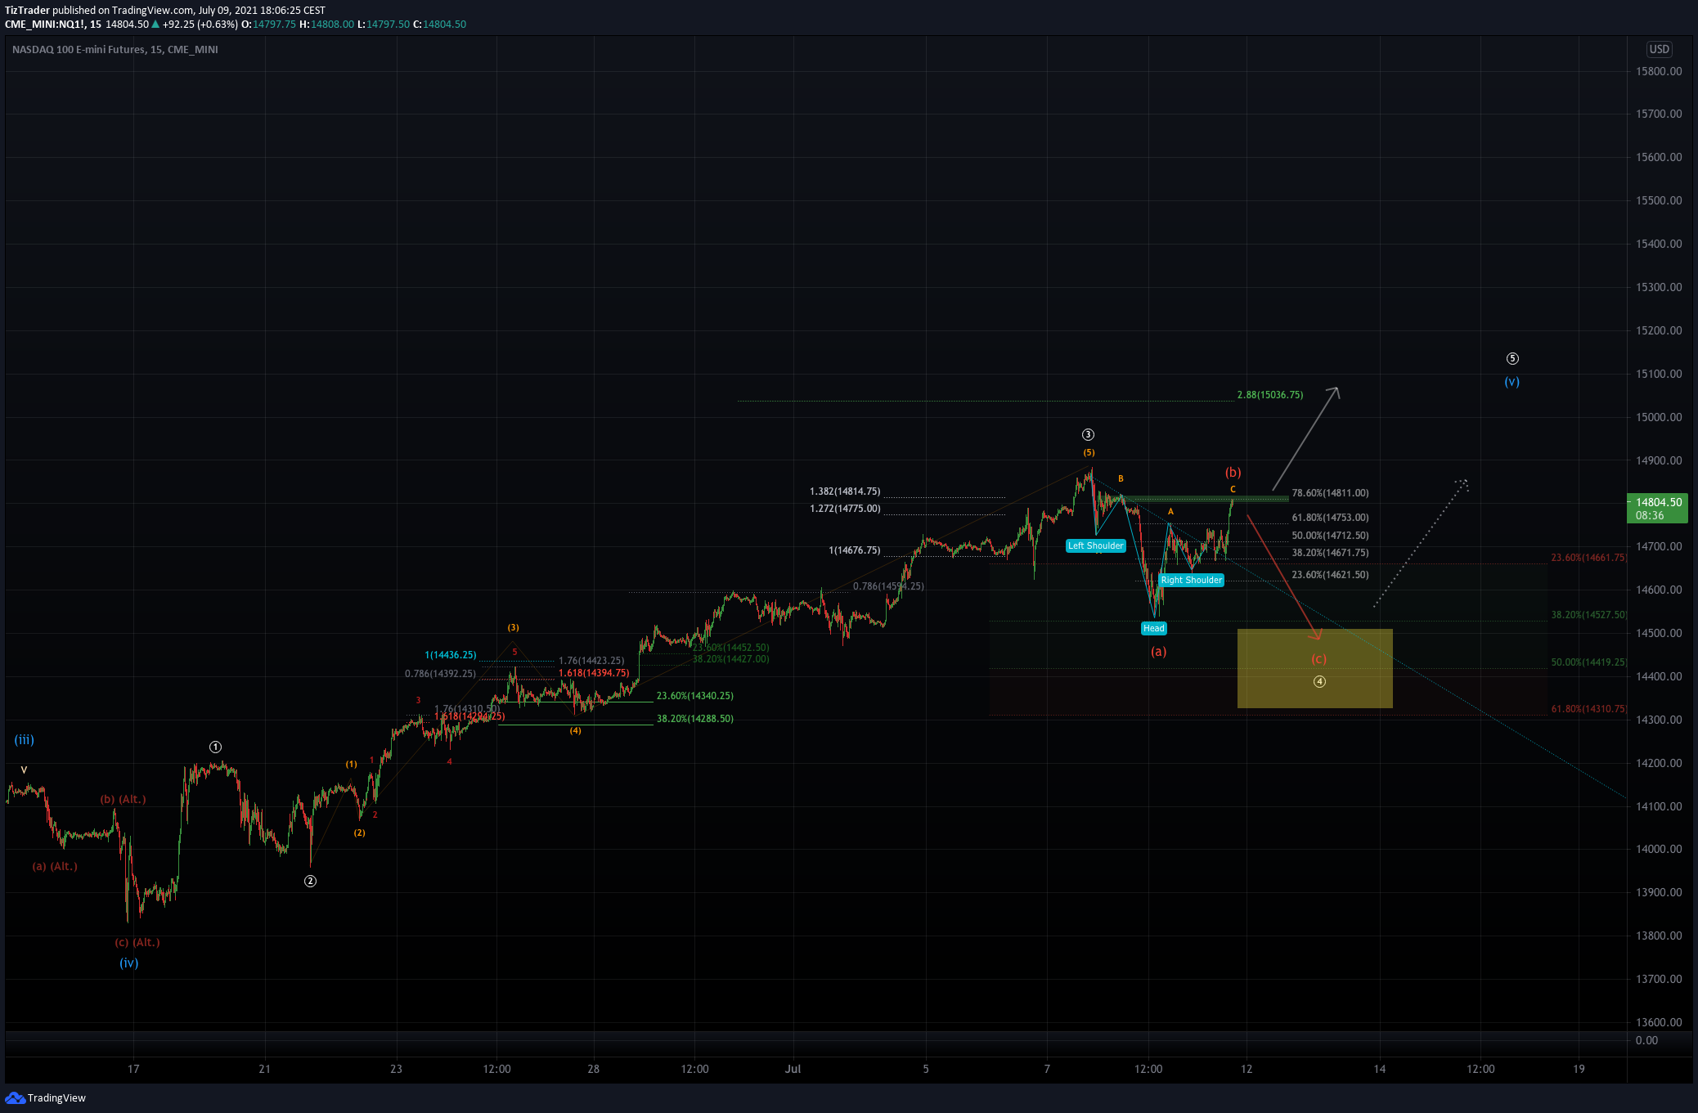Select the Right Shoulder label
Image resolution: width=1698 pixels, height=1113 pixels.
tap(1191, 580)
